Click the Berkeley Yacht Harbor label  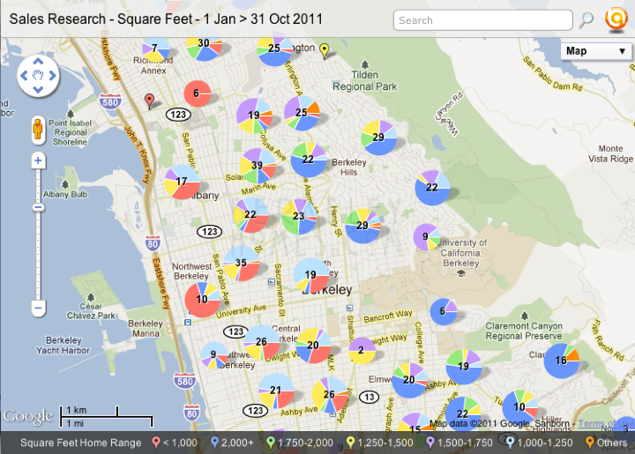click(x=63, y=346)
